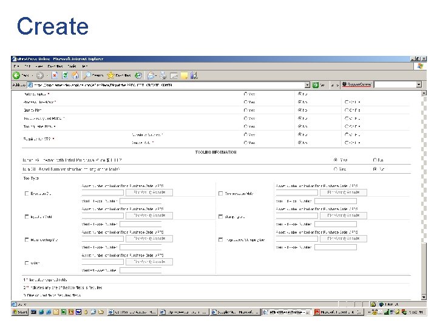Open the Tools menu
437x328 pixels.
pyautogui.click(x=72, y=66)
